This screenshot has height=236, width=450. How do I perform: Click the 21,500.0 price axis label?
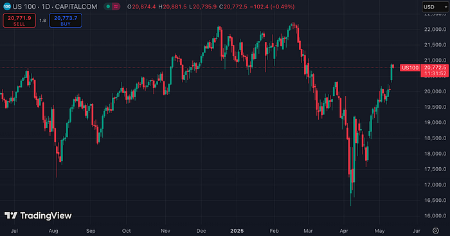pos(435,45)
